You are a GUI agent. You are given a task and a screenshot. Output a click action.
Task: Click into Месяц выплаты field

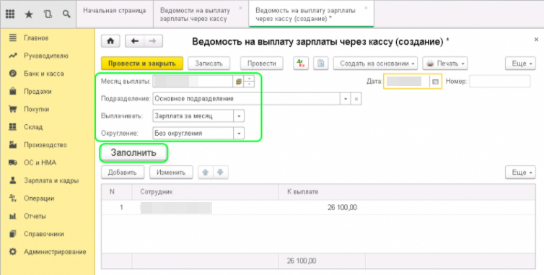click(x=193, y=82)
